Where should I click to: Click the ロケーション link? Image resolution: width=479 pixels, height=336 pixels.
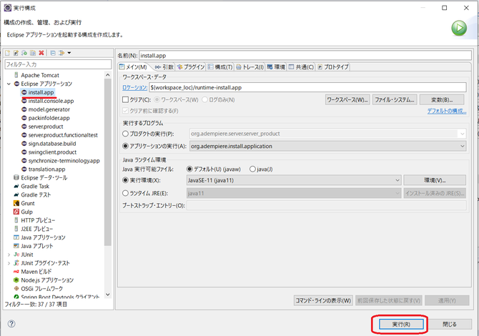134,87
